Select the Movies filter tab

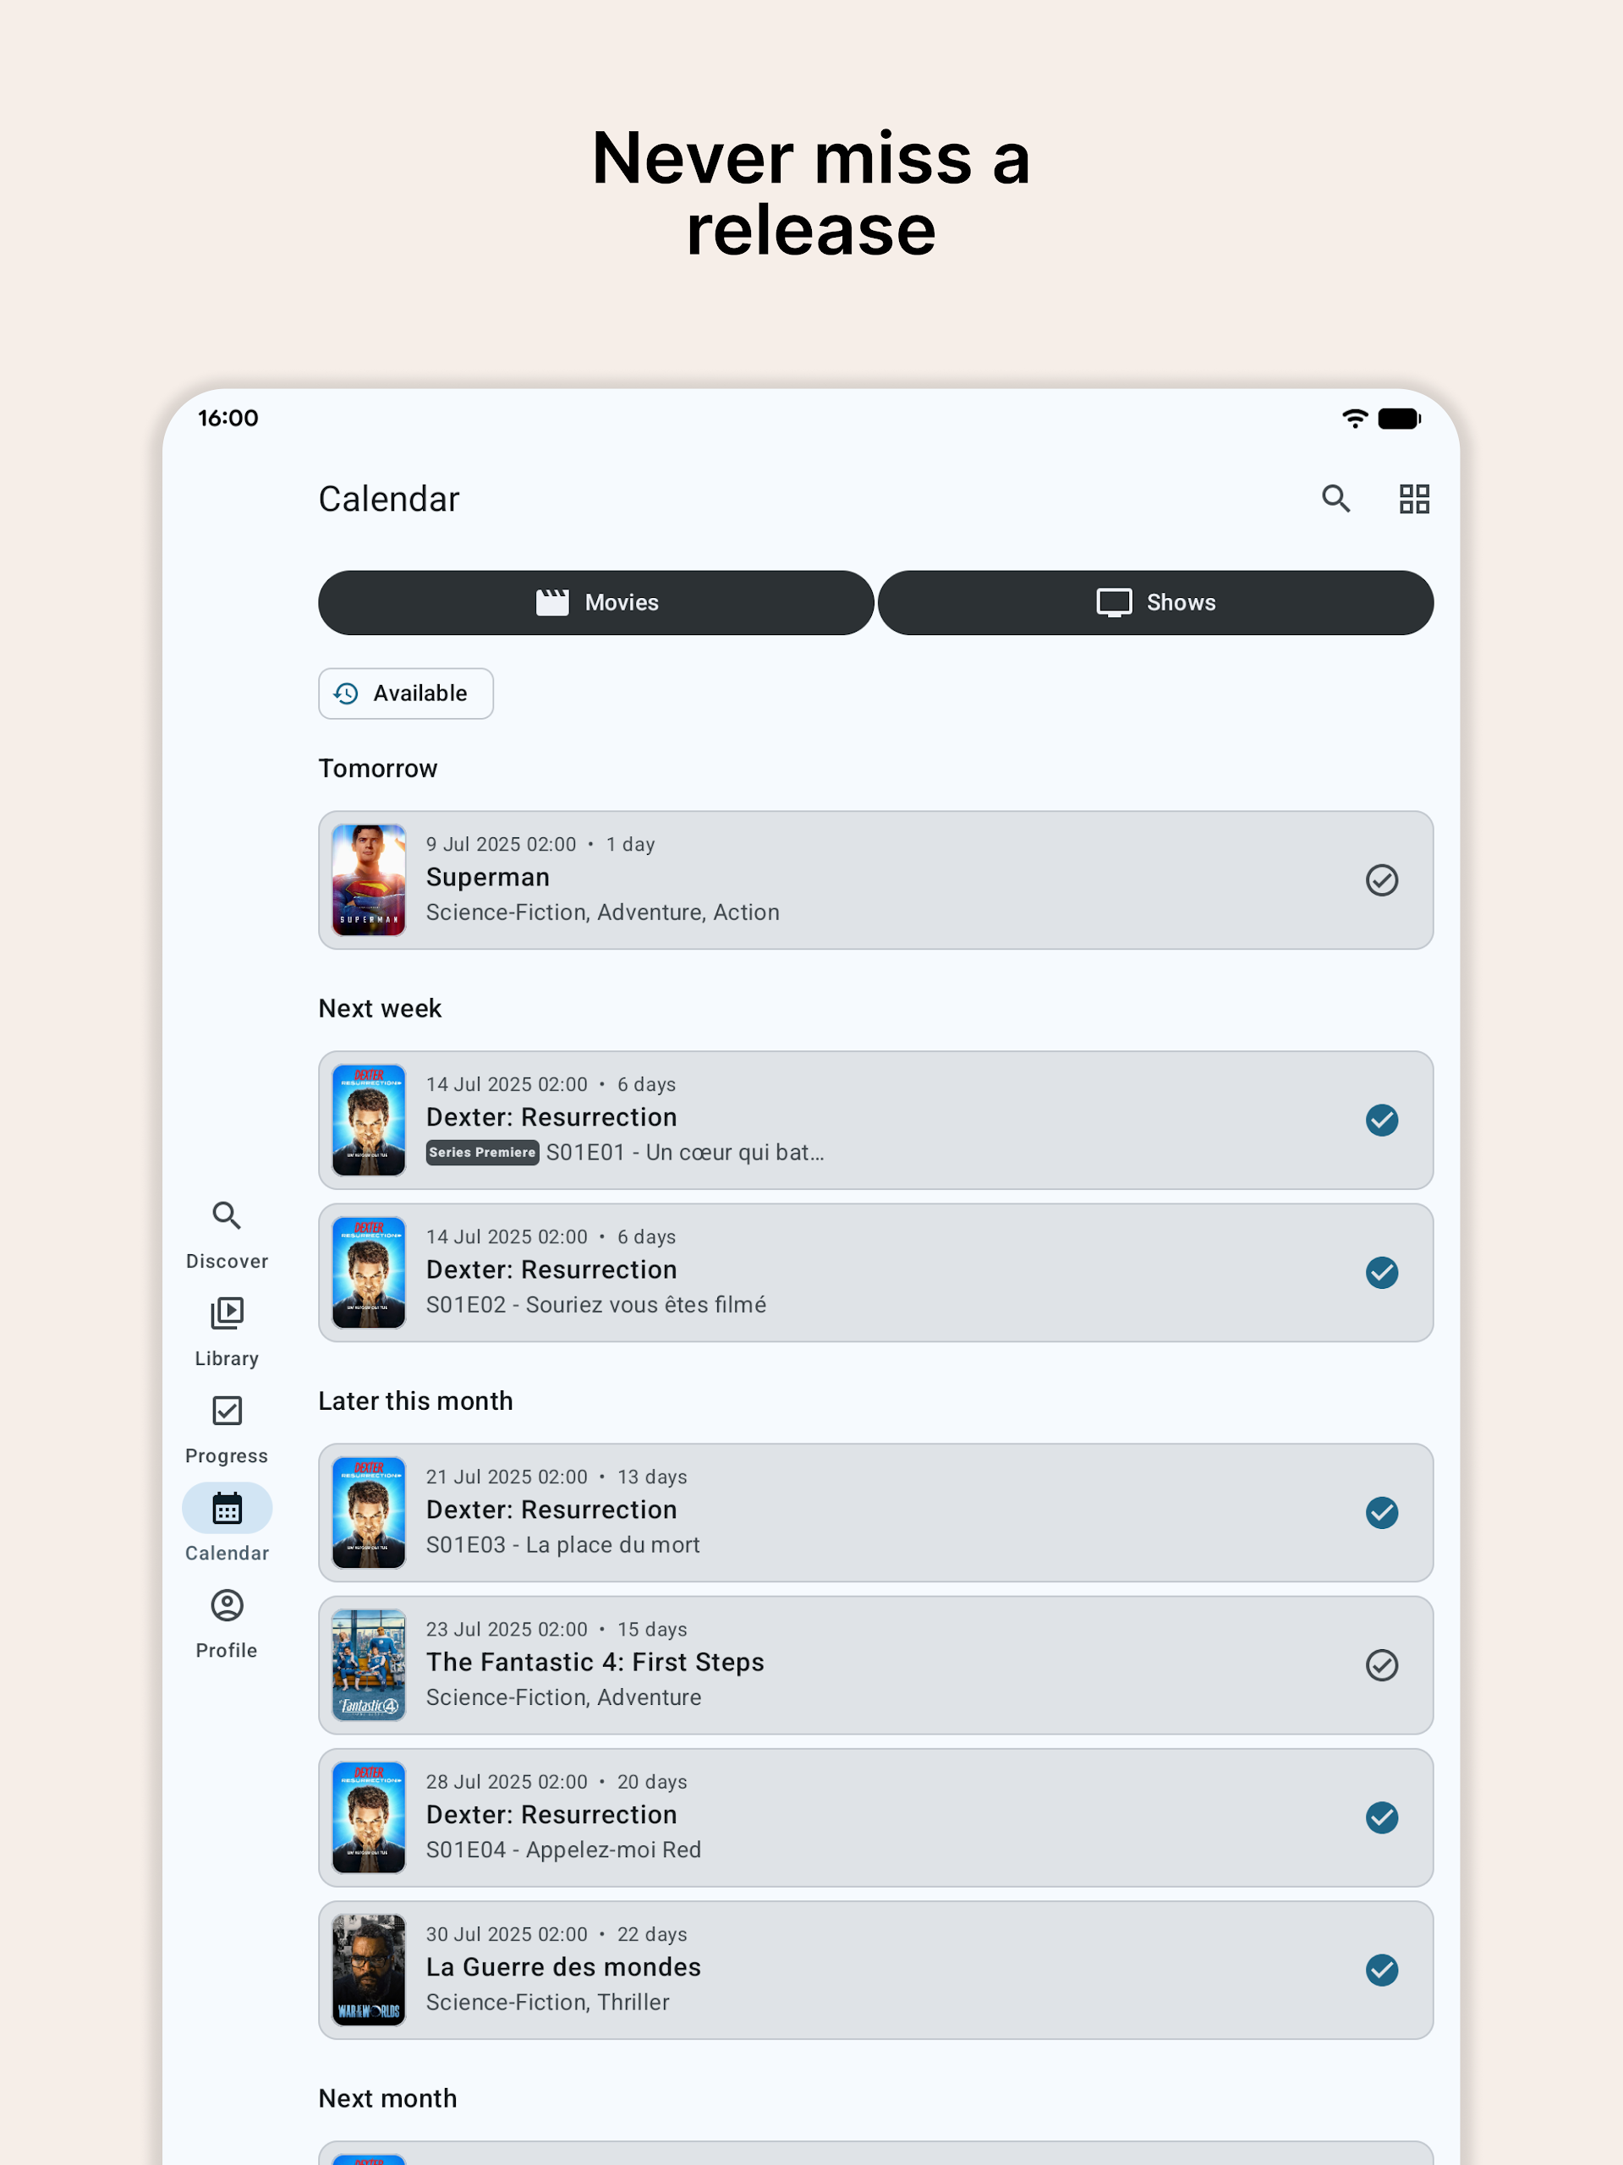[x=596, y=603]
